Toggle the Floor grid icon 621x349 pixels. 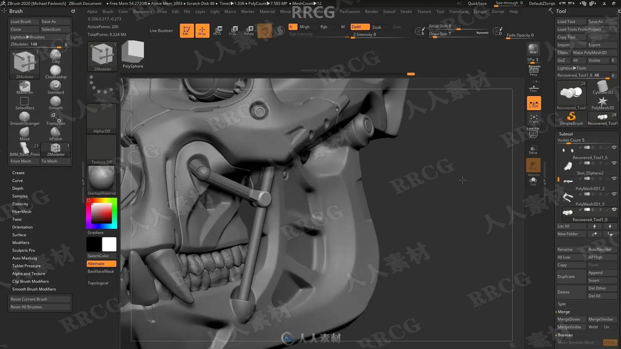coord(533,88)
